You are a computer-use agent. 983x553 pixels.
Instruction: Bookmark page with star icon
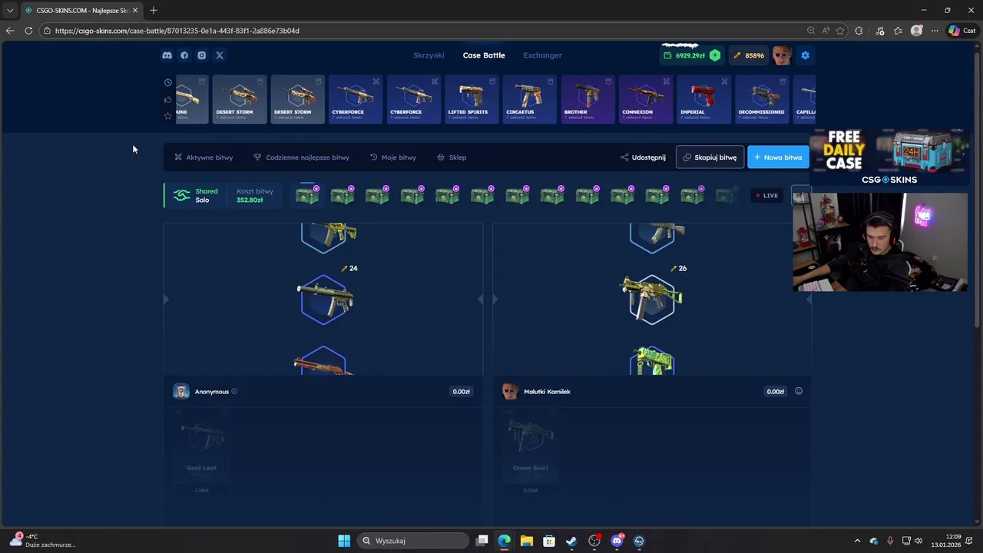coord(840,31)
